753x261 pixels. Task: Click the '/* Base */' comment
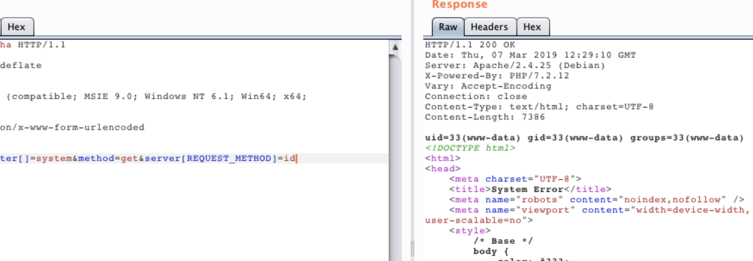click(x=503, y=241)
